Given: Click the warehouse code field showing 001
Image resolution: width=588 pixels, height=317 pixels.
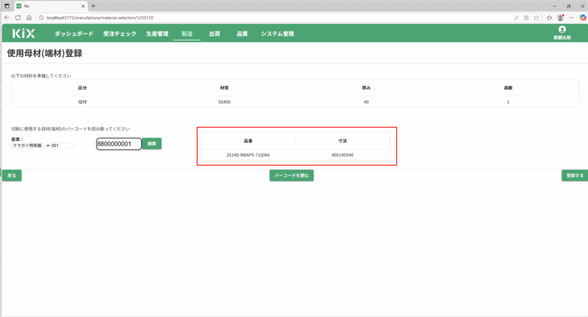Looking at the screenshot, I should coord(63,146).
